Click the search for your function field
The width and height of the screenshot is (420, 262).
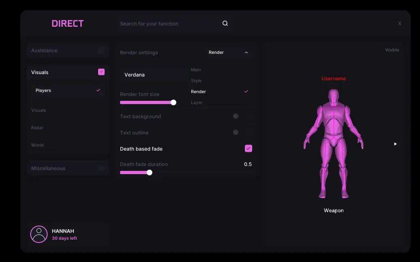pos(166,23)
